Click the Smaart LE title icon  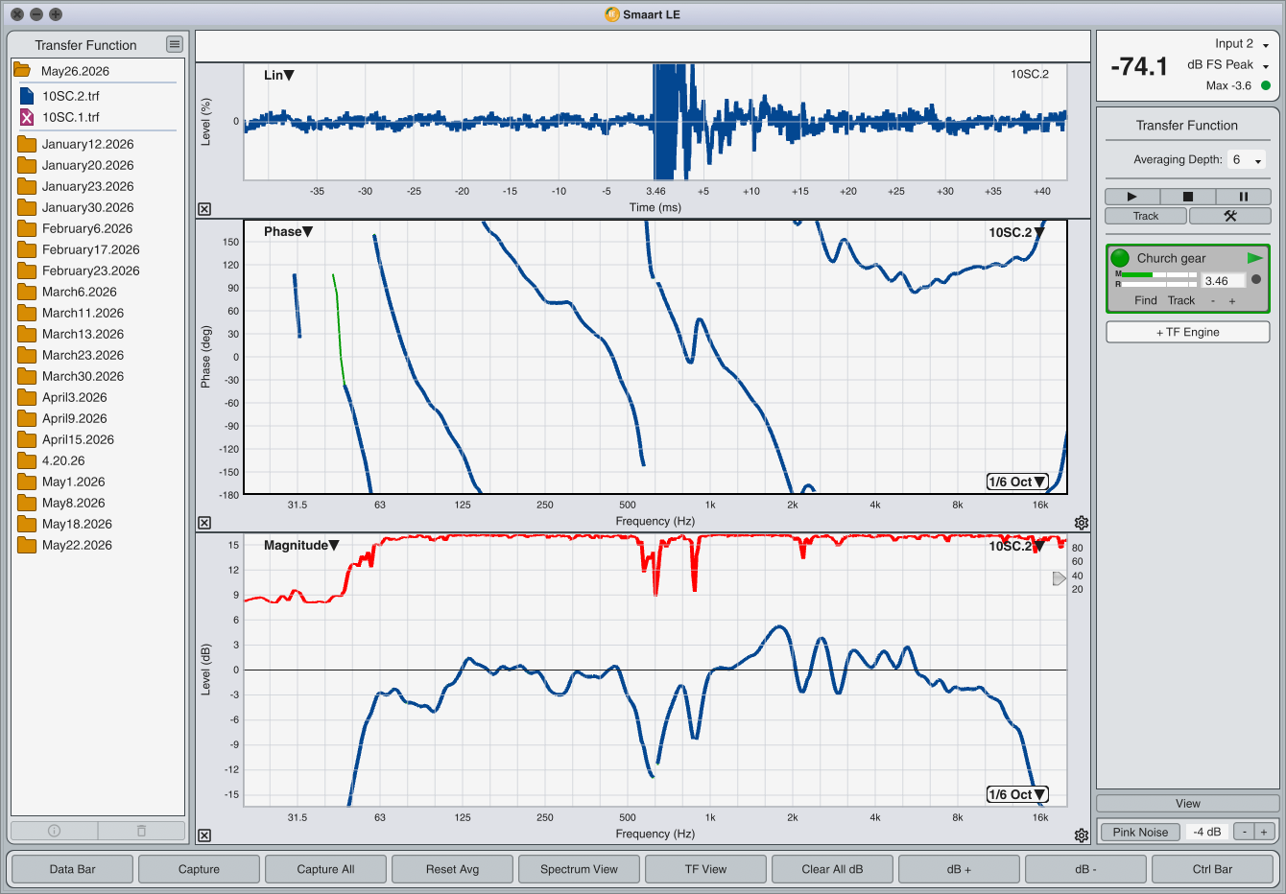click(612, 14)
